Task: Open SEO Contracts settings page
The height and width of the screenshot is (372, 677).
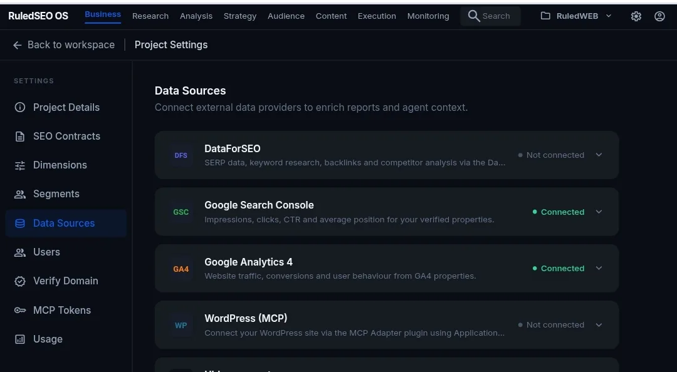Action: [66, 137]
